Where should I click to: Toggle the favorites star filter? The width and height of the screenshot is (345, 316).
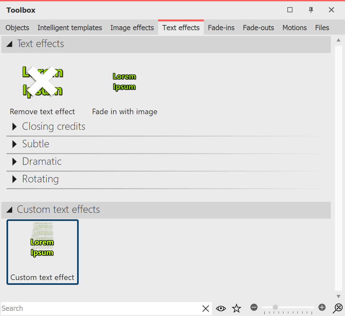point(236,309)
